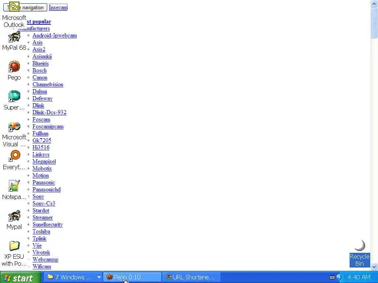Open the Streamer link
The height and width of the screenshot is (283, 378).
[x=43, y=217]
